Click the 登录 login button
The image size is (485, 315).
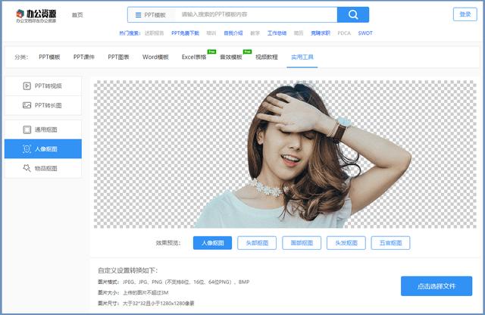tap(465, 14)
